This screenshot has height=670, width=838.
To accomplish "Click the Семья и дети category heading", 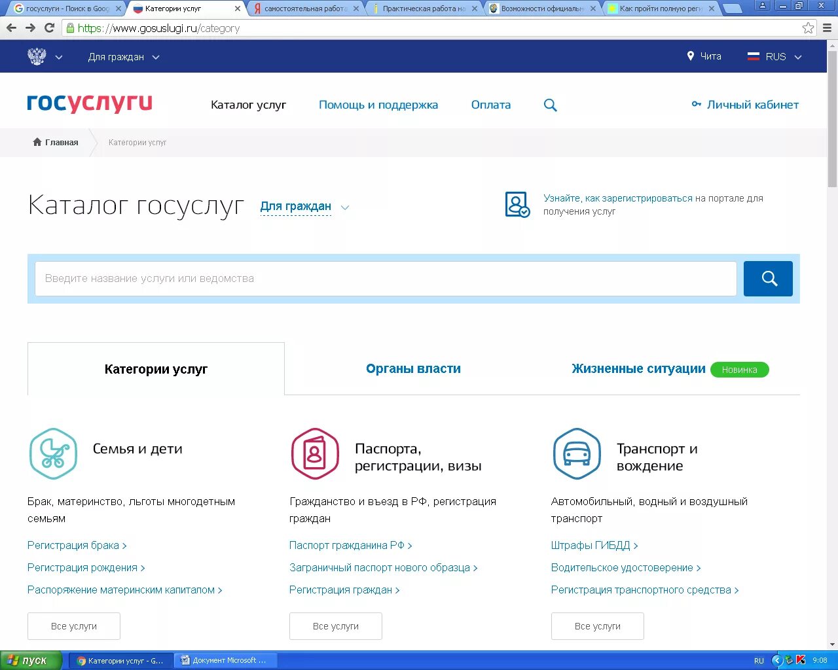I will (x=137, y=449).
